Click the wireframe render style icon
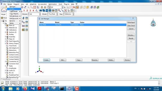Viewport: 162px width, 91px height. (82, 7)
